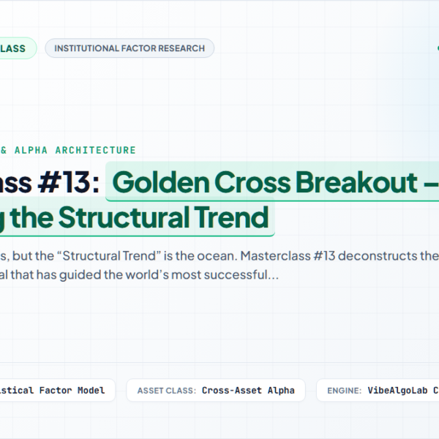Screen dimensions: 439x439
Task: Click the 'Asset Class: Cross-Asset Alpha' chip
Action: tap(216, 390)
